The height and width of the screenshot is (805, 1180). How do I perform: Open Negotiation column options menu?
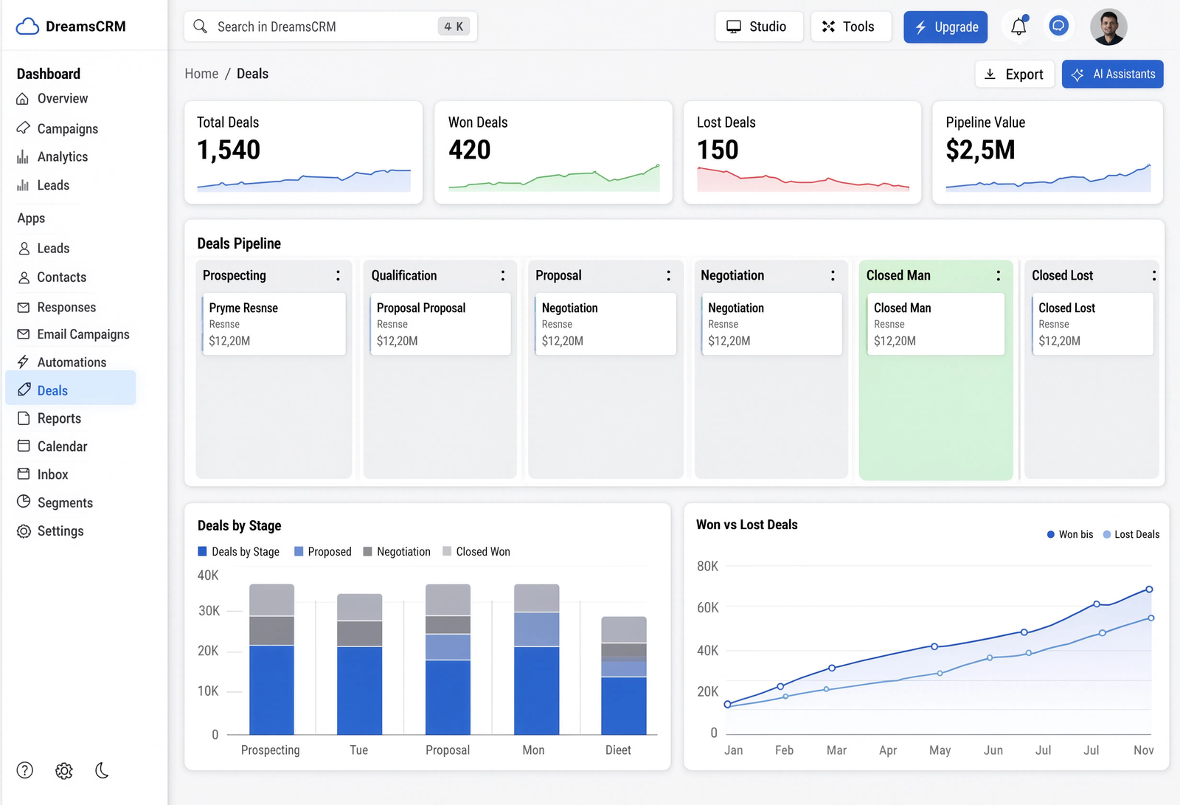833,275
